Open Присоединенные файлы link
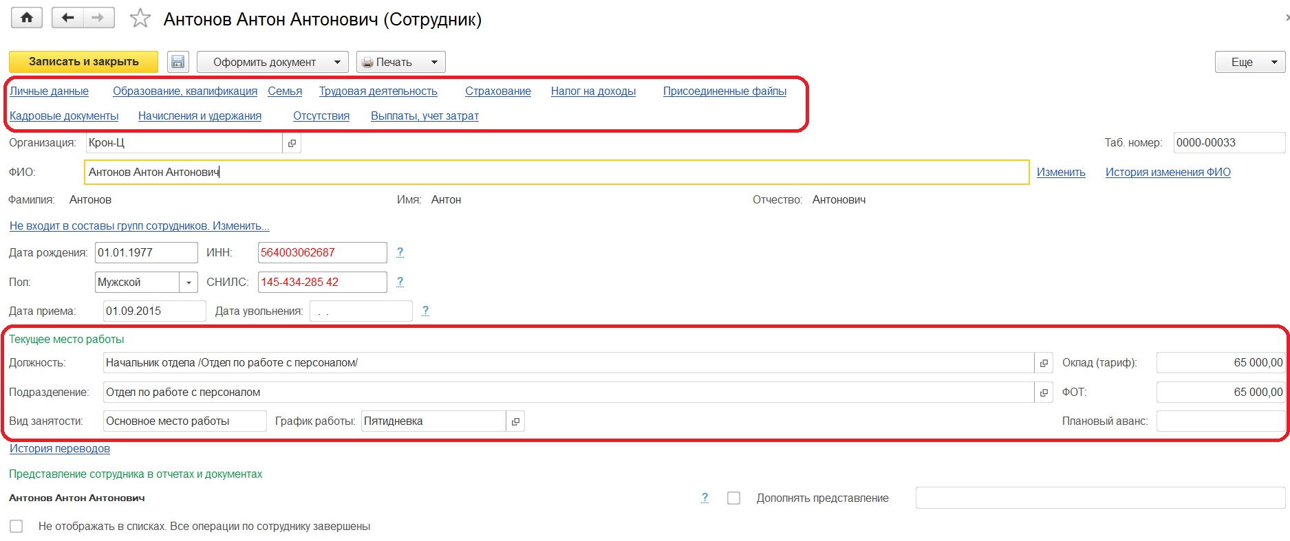Image resolution: width=1290 pixels, height=541 pixels. tap(724, 91)
